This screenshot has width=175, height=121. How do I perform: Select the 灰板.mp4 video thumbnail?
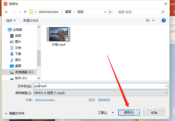pos(58,34)
